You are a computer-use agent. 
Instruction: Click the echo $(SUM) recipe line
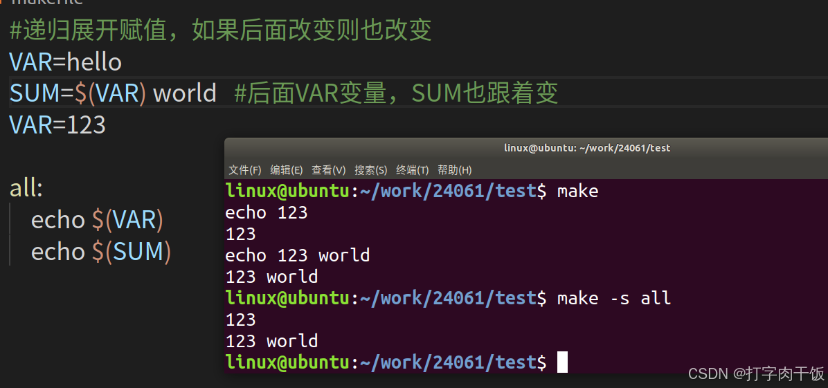pos(101,251)
